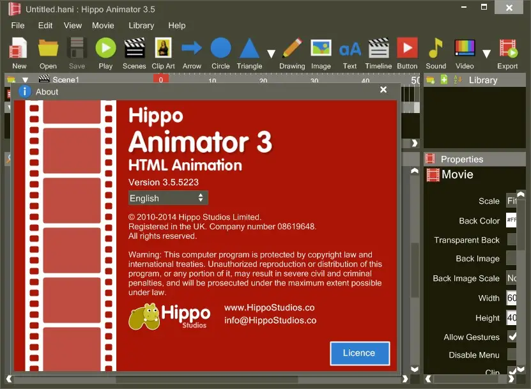Image resolution: width=531 pixels, height=389 pixels.
Task: Choose the Drawing pencil tool
Action: (x=292, y=53)
